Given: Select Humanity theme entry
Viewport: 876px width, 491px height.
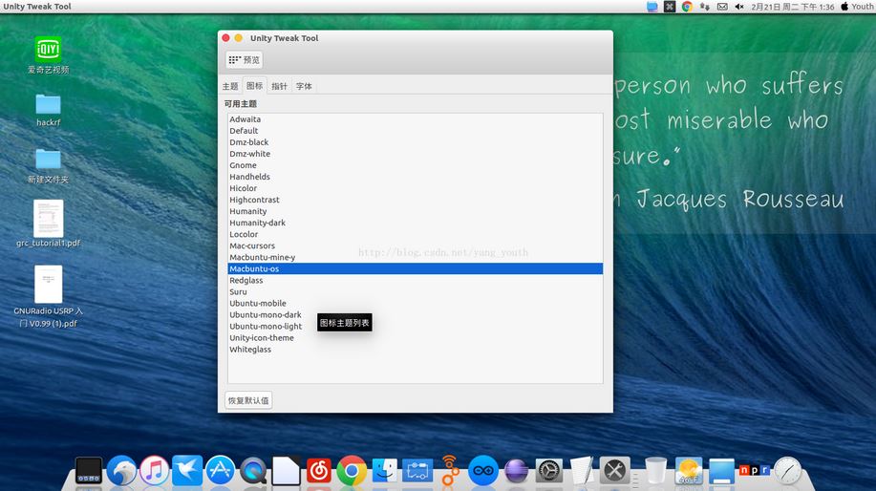Looking at the screenshot, I should click(x=416, y=211).
